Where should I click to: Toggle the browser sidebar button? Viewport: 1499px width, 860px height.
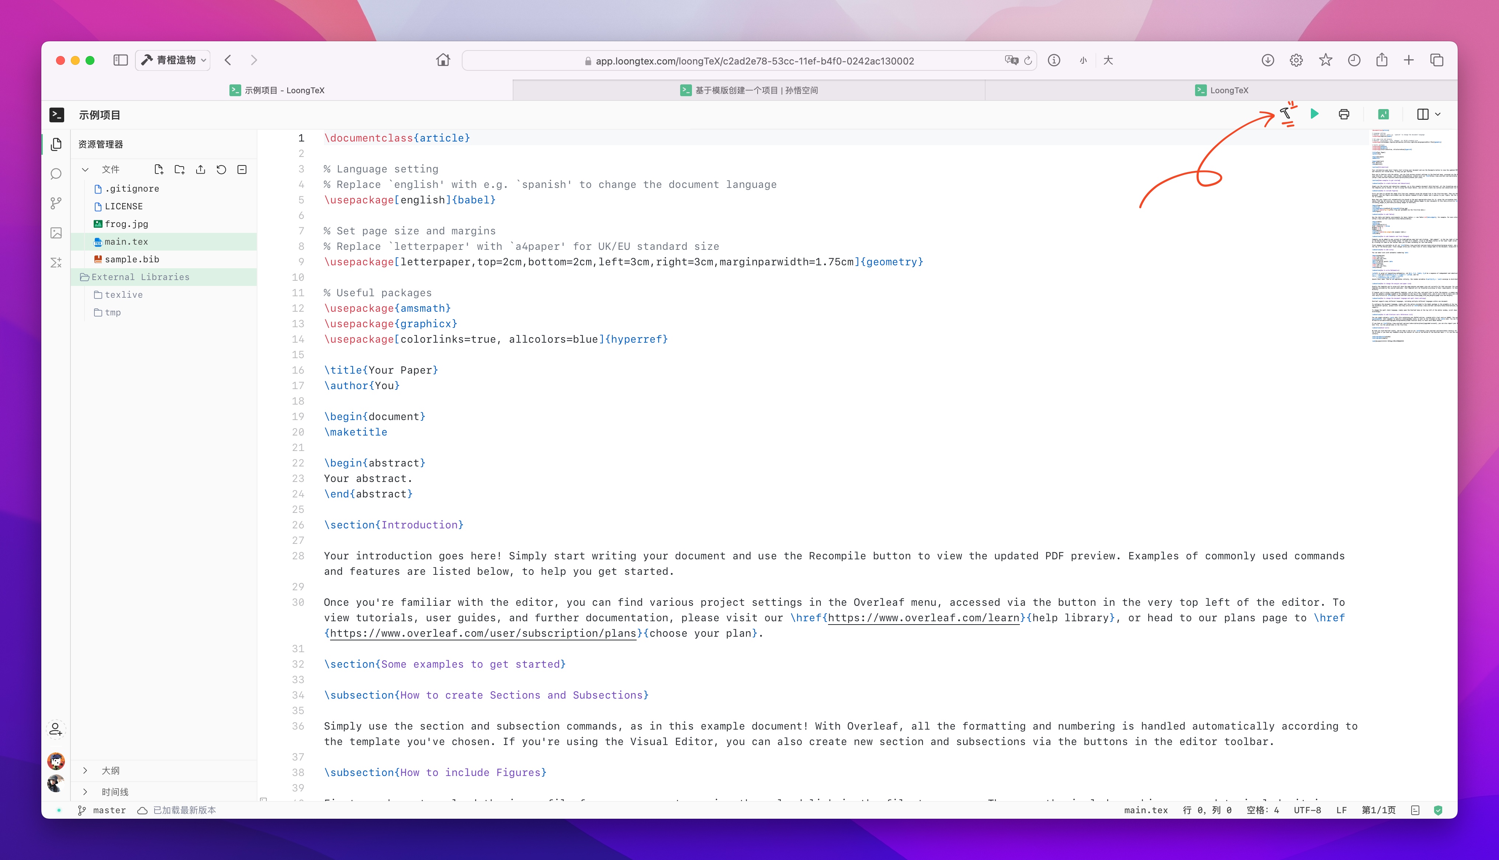(121, 60)
